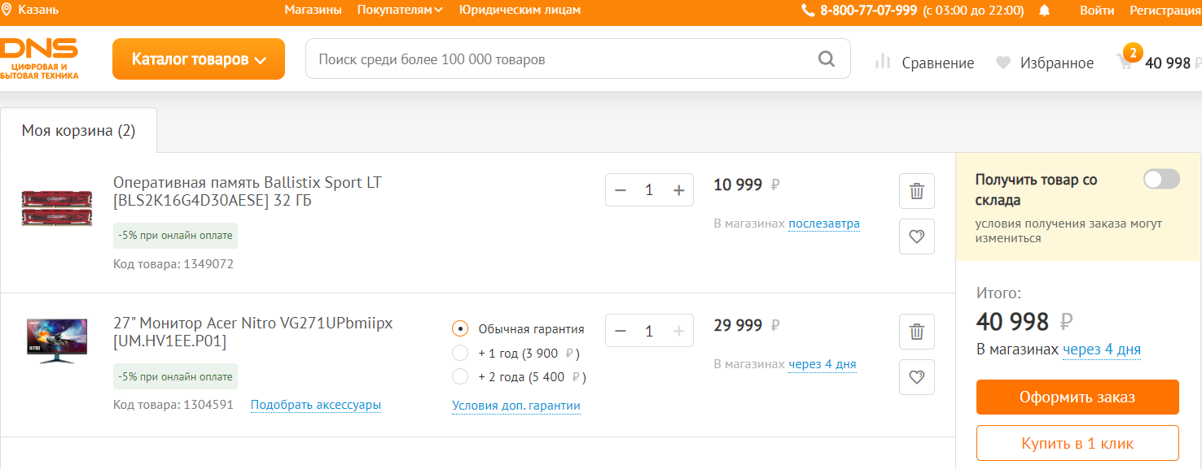This screenshot has height=469, width=1202.
Task: Open Условия доп. гарантии link
Action: (x=516, y=406)
